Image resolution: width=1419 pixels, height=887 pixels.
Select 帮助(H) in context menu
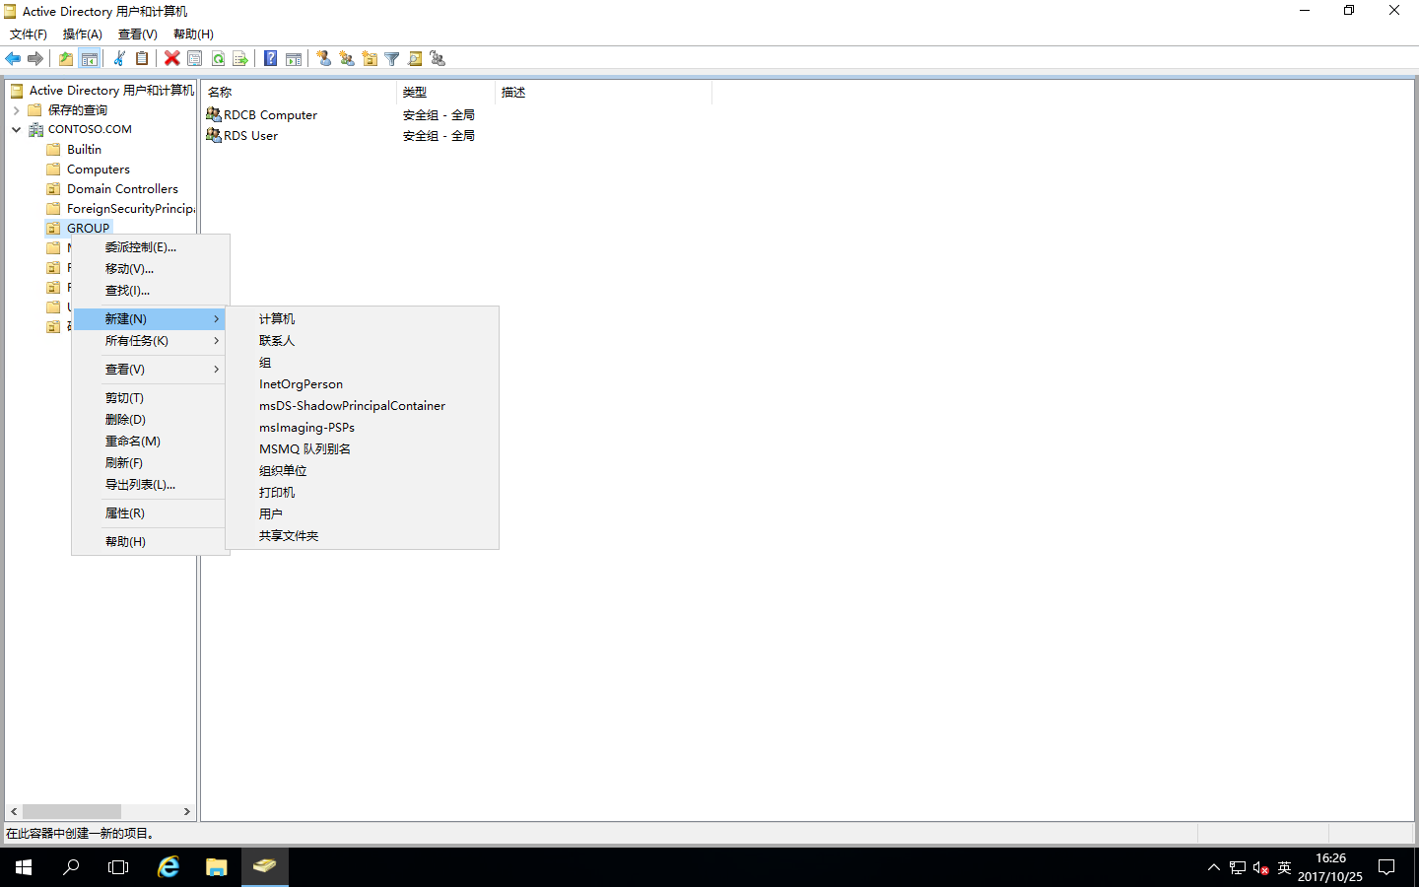[151, 542]
